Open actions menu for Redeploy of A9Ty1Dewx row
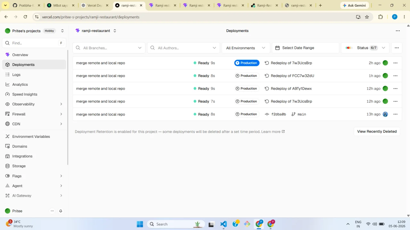Image resolution: width=410 pixels, height=230 pixels. (x=395, y=89)
